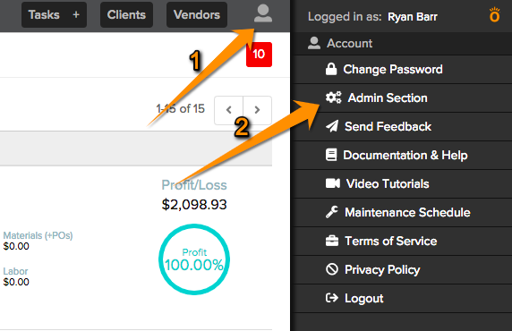View the Maintenance Schedule
512x331 pixels.
point(403,213)
